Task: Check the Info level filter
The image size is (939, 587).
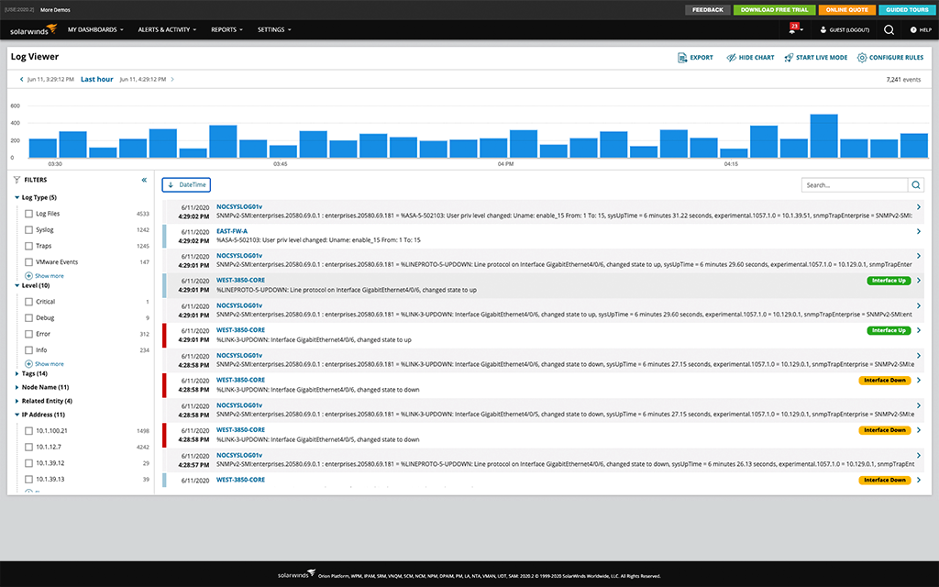Action: (28, 349)
